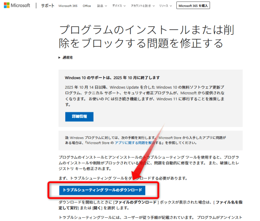Click the Windows 10 のサポート heading text
This screenshot has width=260, height=221.
click(112, 78)
